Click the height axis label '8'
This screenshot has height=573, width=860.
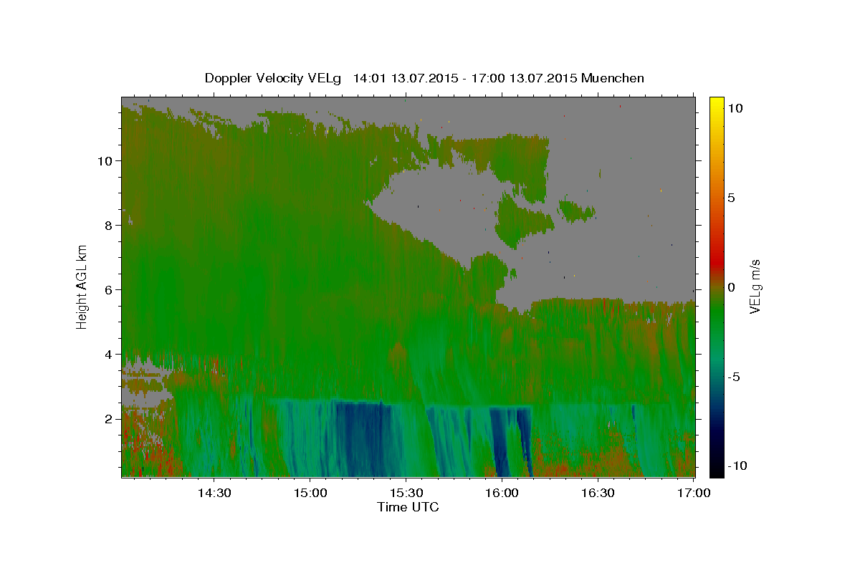coord(107,225)
